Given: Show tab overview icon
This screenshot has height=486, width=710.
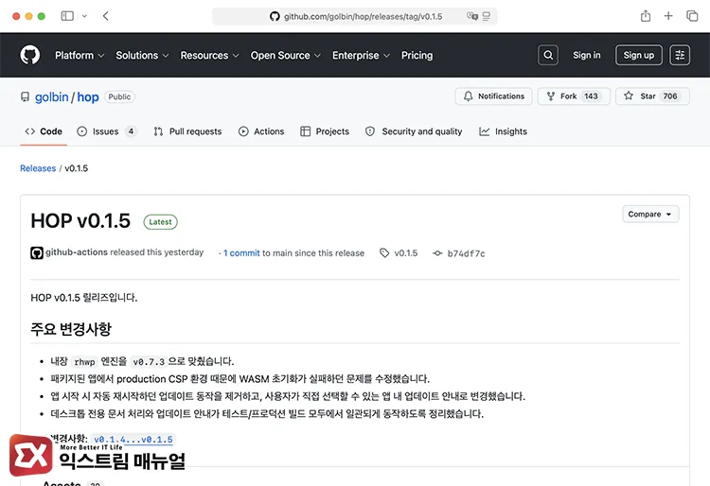Looking at the screenshot, I should pyautogui.click(x=692, y=16).
